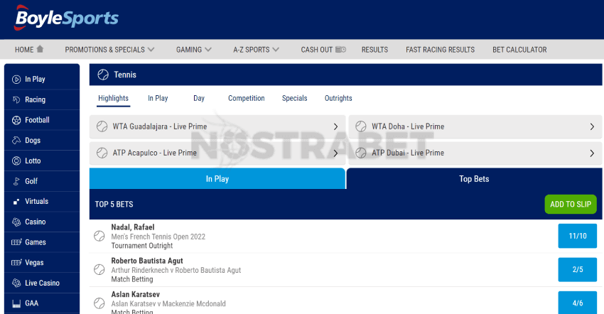Click the Casino chip icon in sidebar

tap(16, 222)
